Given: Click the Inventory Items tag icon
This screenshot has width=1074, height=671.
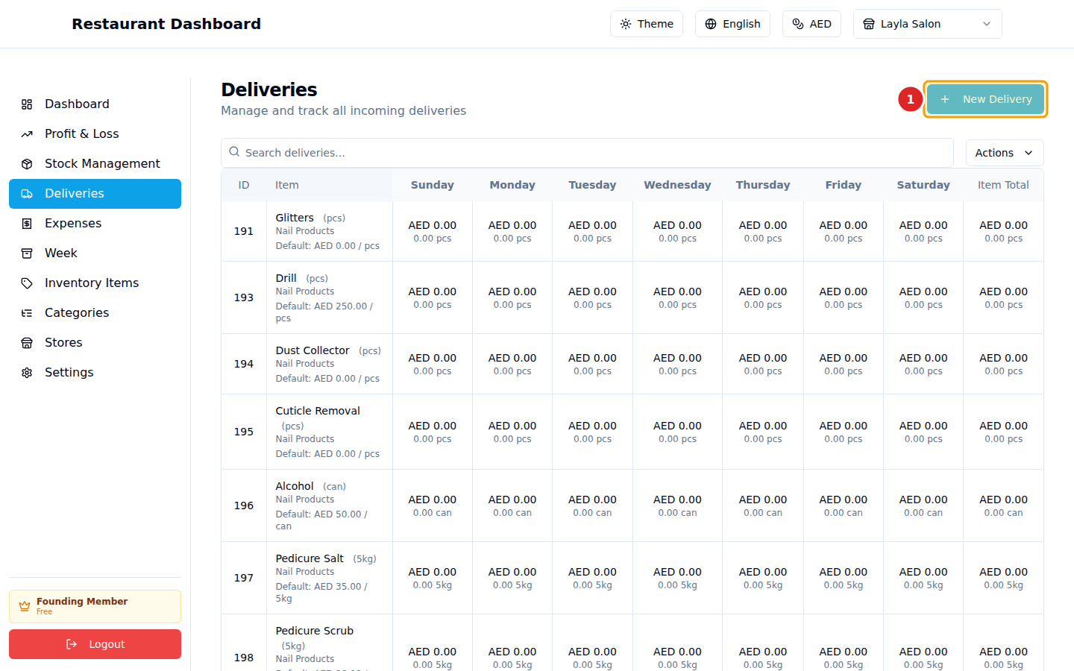Looking at the screenshot, I should [27, 283].
